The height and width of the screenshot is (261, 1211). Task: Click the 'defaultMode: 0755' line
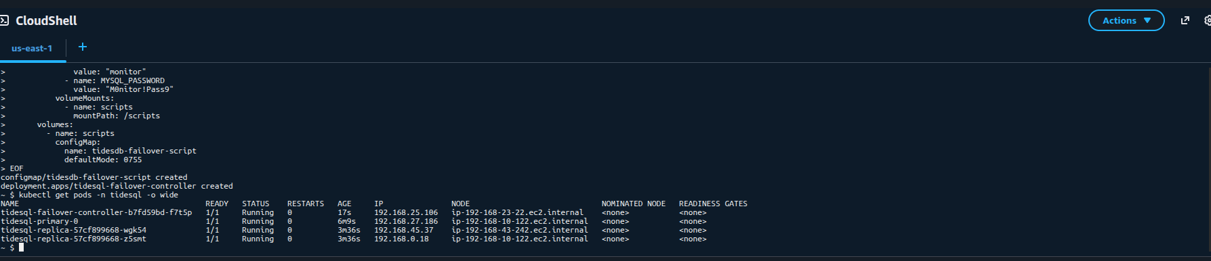click(103, 160)
